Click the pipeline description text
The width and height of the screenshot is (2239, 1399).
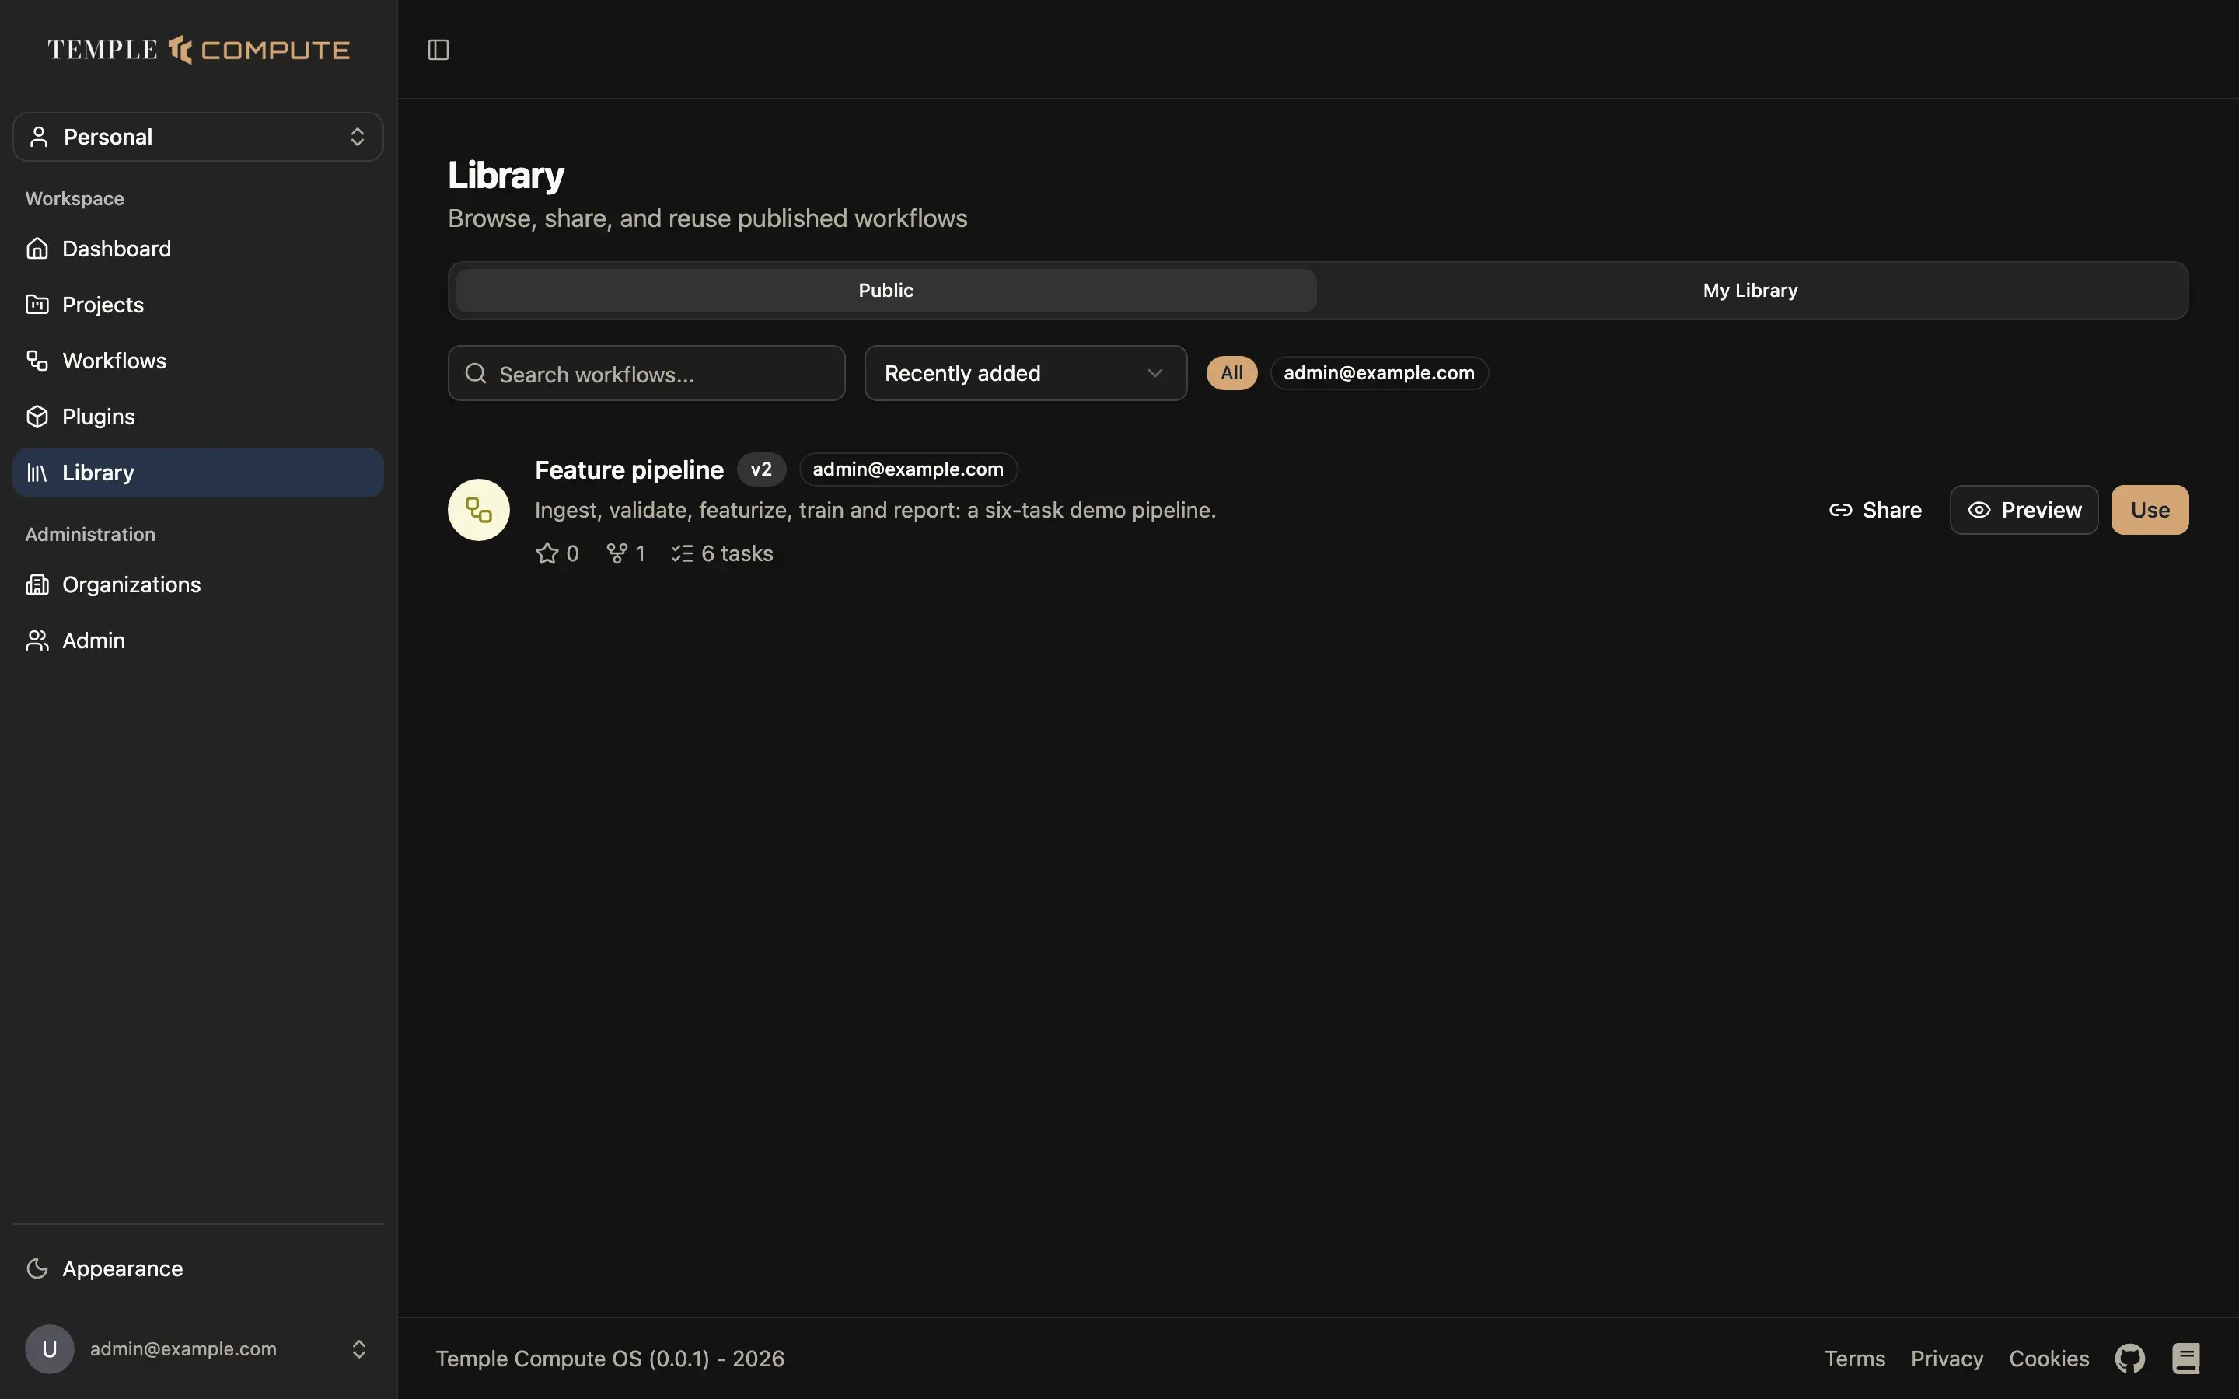click(875, 510)
